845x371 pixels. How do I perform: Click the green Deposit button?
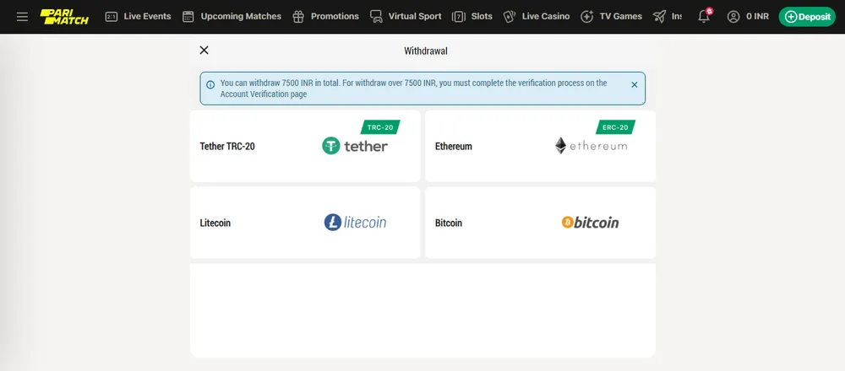click(807, 17)
